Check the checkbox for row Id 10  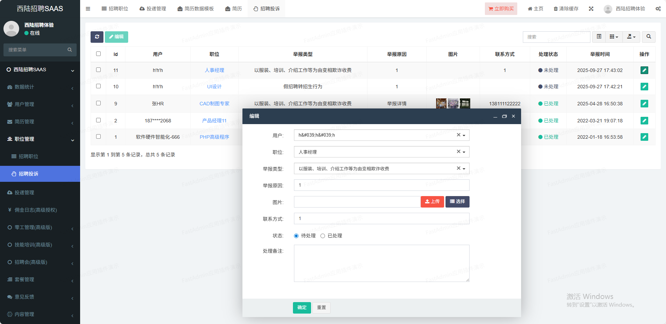point(98,86)
